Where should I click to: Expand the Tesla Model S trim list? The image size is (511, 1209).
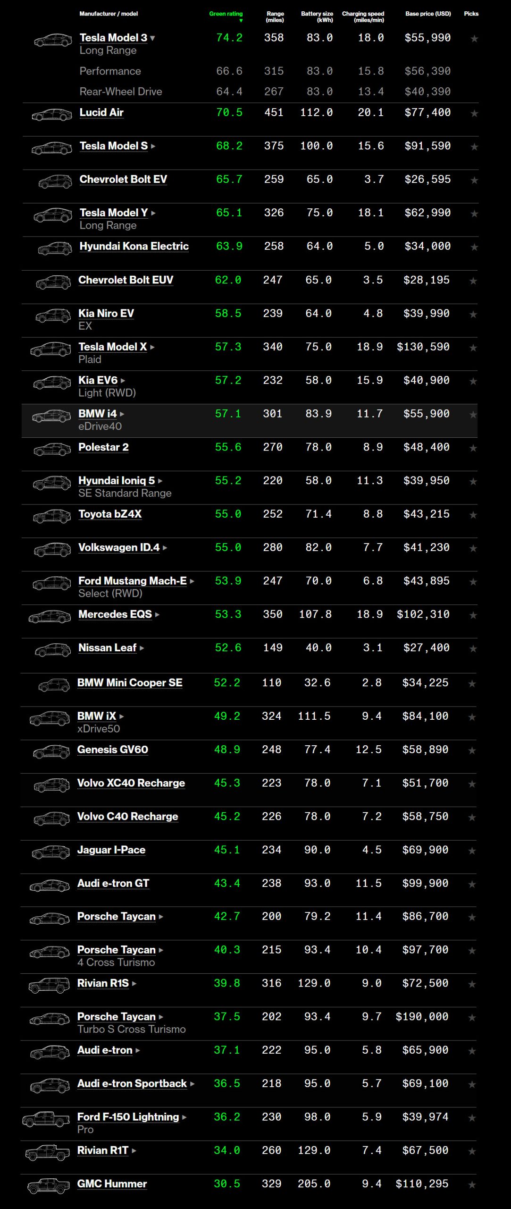pyautogui.click(x=153, y=146)
